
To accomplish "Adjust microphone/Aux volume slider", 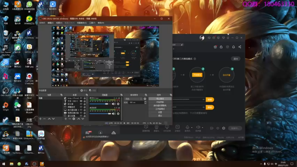I will click(x=100, y=104).
